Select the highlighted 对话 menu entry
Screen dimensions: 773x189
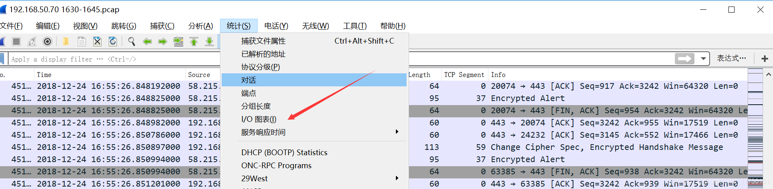(x=314, y=80)
